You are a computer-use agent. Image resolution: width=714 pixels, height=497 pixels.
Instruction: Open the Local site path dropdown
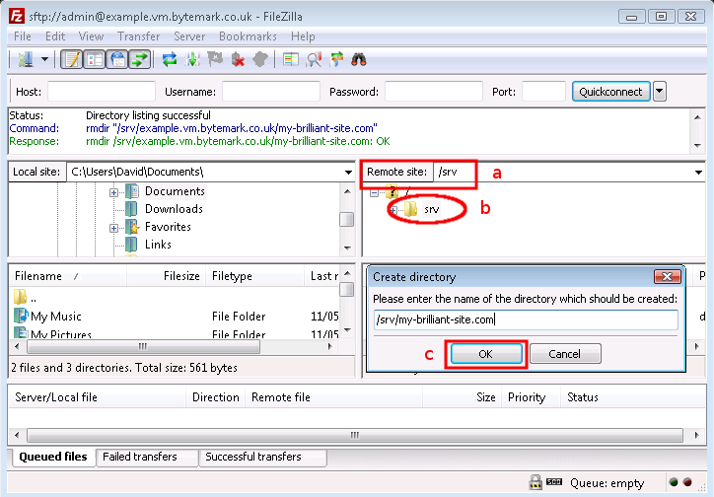point(348,172)
